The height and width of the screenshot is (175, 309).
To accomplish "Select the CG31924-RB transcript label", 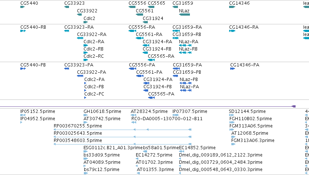I will click(x=157, y=49).
